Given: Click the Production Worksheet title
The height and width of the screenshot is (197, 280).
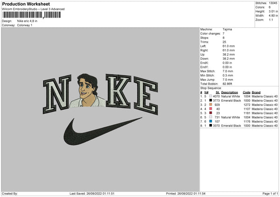Looking at the screenshot, I should (26, 4).
